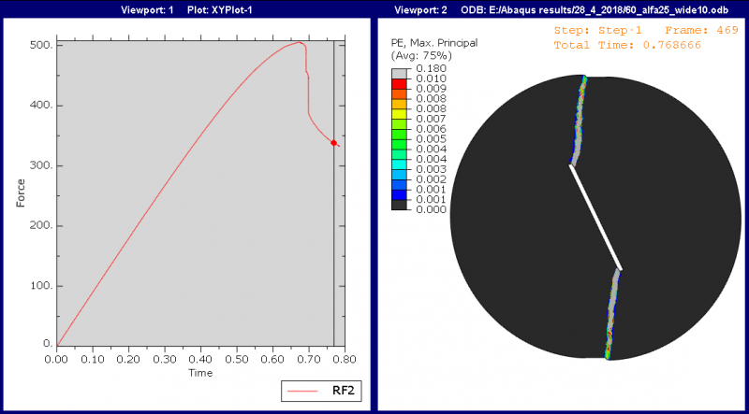This screenshot has width=749, height=414.
Task: Select the Force axis title
Action: [21, 193]
